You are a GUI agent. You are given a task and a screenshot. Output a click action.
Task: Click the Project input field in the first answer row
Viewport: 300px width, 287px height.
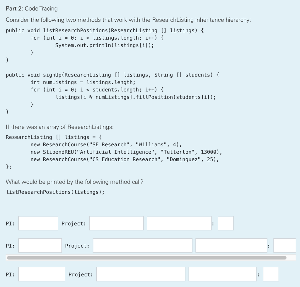(116, 223)
